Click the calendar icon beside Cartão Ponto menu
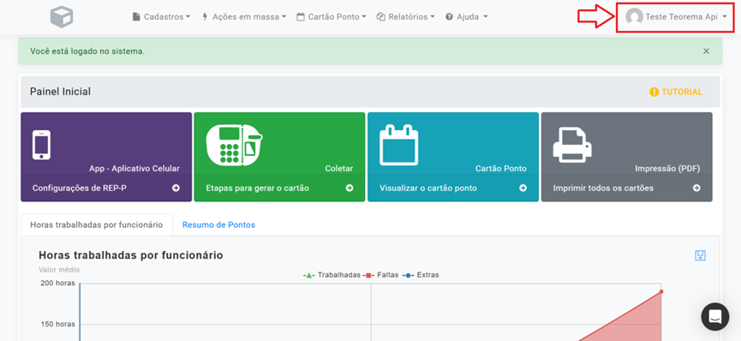 (301, 16)
